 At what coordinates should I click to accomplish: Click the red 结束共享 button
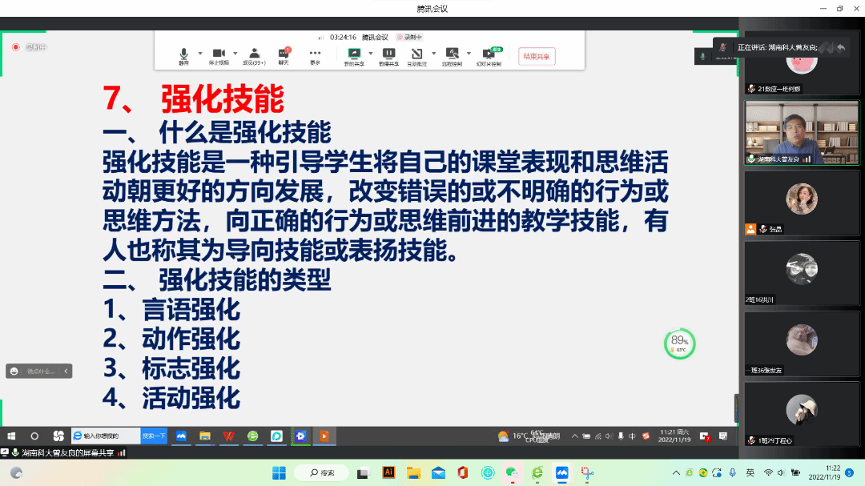point(537,56)
